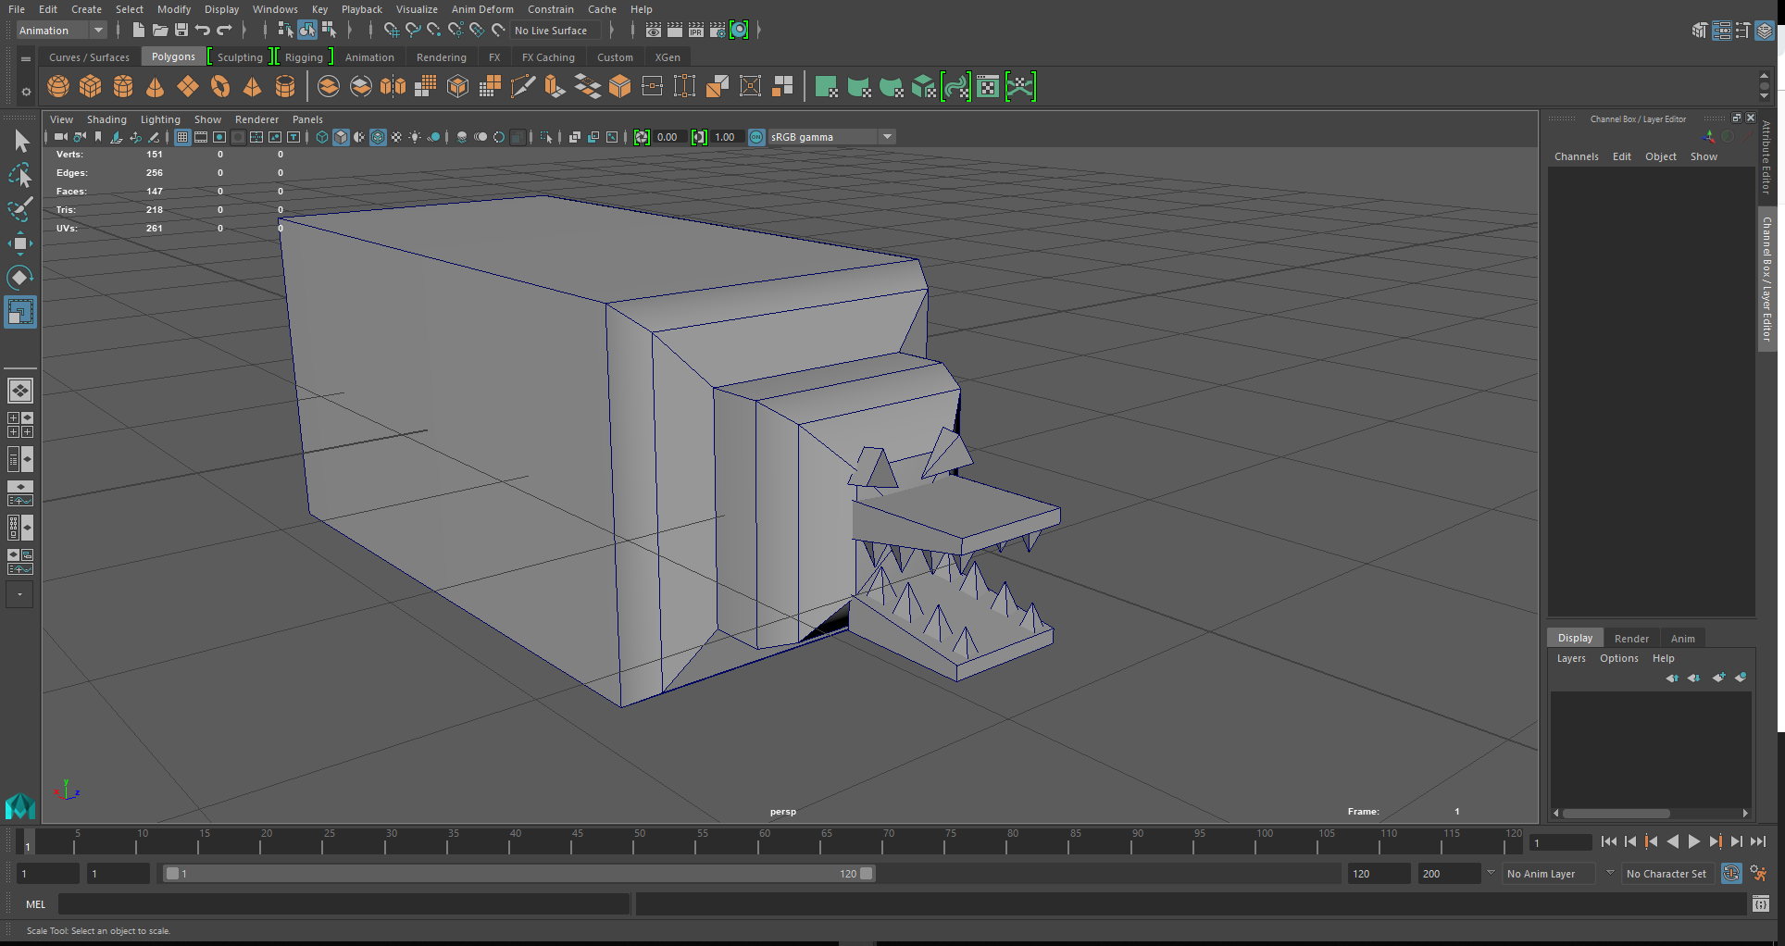This screenshot has height=946, width=1785.
Task: Create a polygon cube from the shelf
Action: [90, 87]
